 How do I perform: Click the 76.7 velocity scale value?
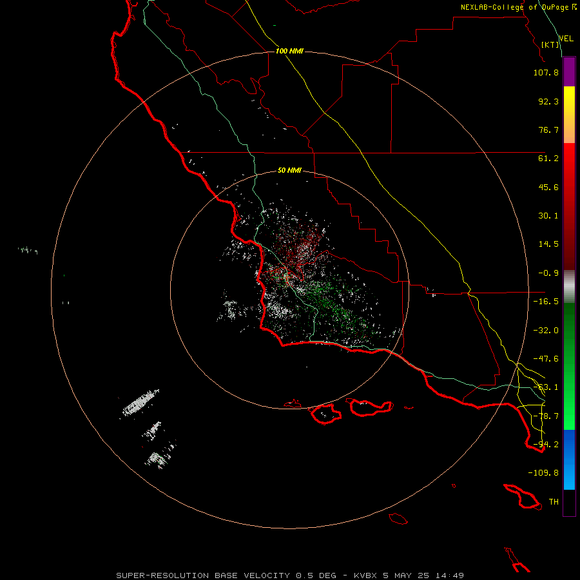[548, 130]
